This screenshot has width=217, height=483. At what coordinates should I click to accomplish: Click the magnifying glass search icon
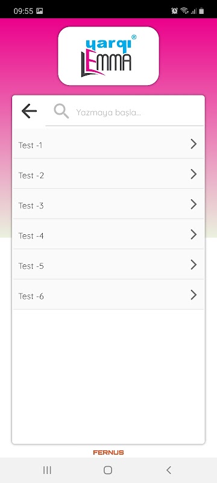coord(61,111)
